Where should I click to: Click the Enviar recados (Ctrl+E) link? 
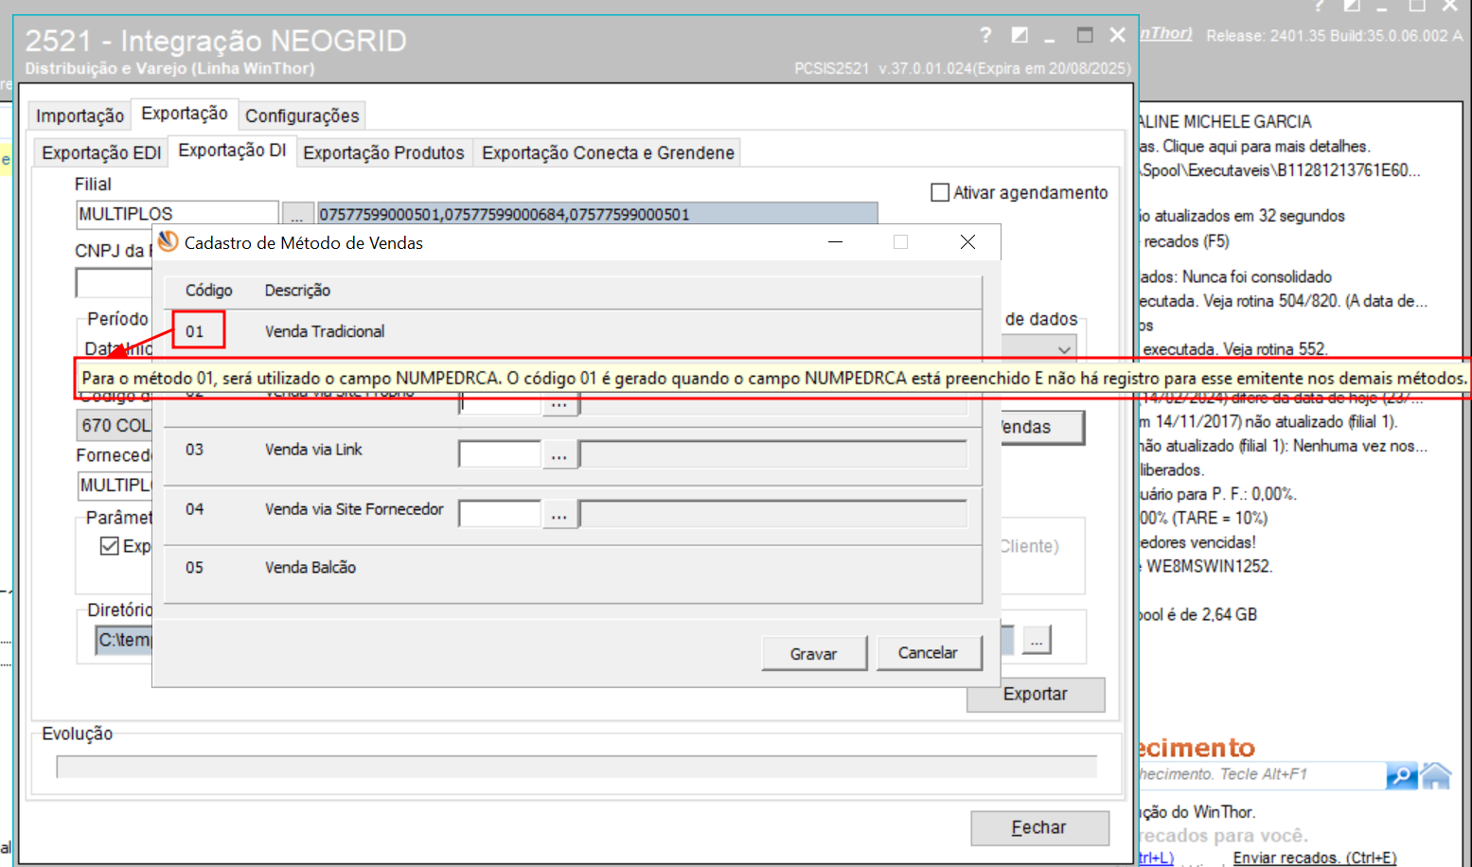pos(1315,858)
